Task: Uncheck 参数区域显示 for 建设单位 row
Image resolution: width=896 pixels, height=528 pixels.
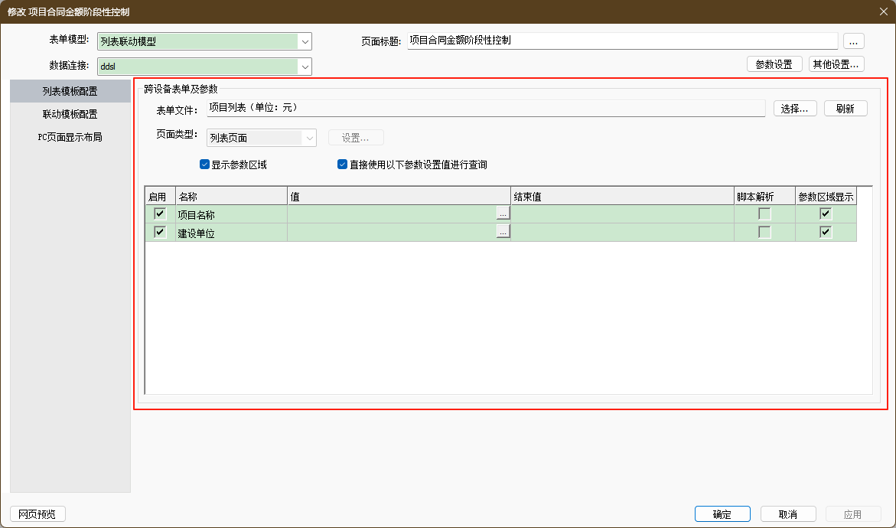Action: point(826,233)
